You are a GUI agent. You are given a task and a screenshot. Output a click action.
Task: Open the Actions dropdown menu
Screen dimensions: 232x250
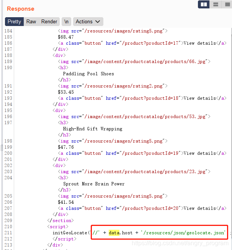[x=88, y=21]
